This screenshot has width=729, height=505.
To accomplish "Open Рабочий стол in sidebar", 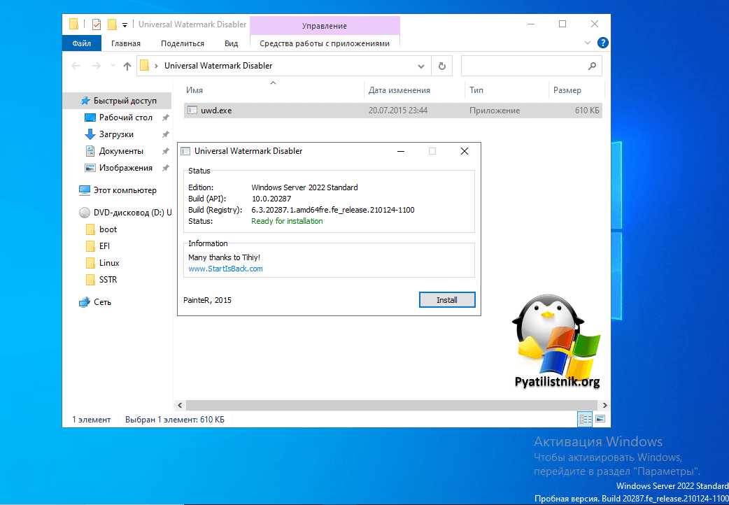I will [x=125, y=118].
